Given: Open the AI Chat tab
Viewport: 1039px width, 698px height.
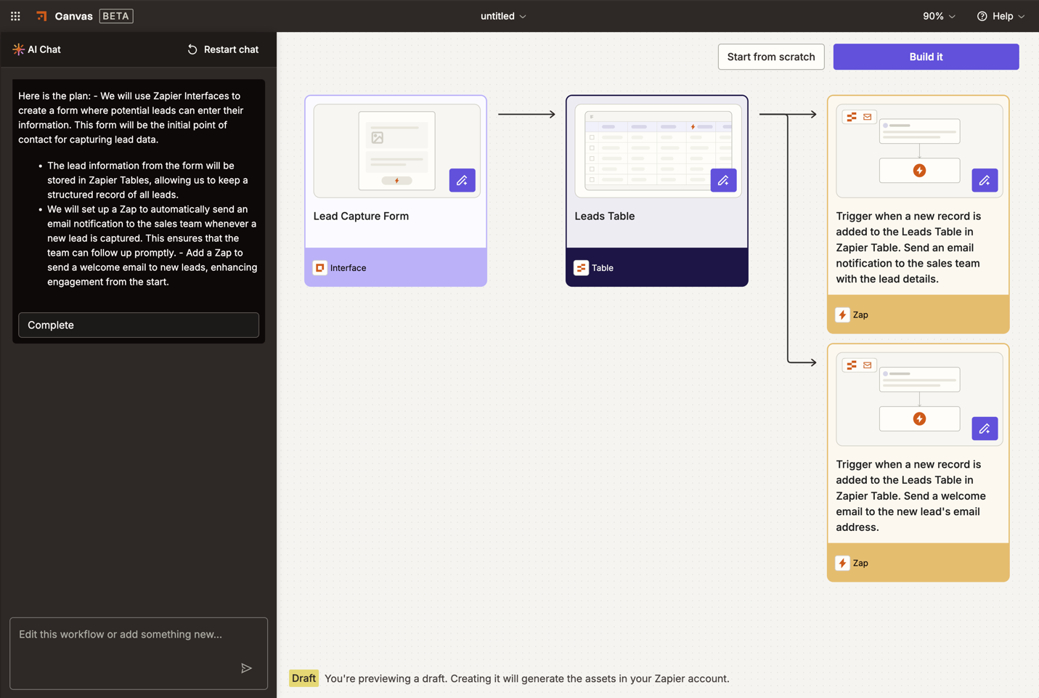Looking at the screenshot, I should (x=36, y=49).
